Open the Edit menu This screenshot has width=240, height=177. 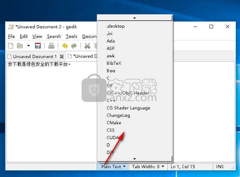coord(24,36)
